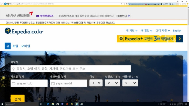Open the 이용안내 usage guide link

[x=122, y=16]
